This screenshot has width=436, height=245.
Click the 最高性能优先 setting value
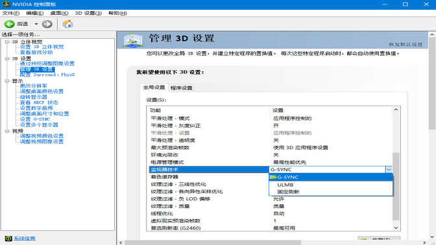pos(289,162)
